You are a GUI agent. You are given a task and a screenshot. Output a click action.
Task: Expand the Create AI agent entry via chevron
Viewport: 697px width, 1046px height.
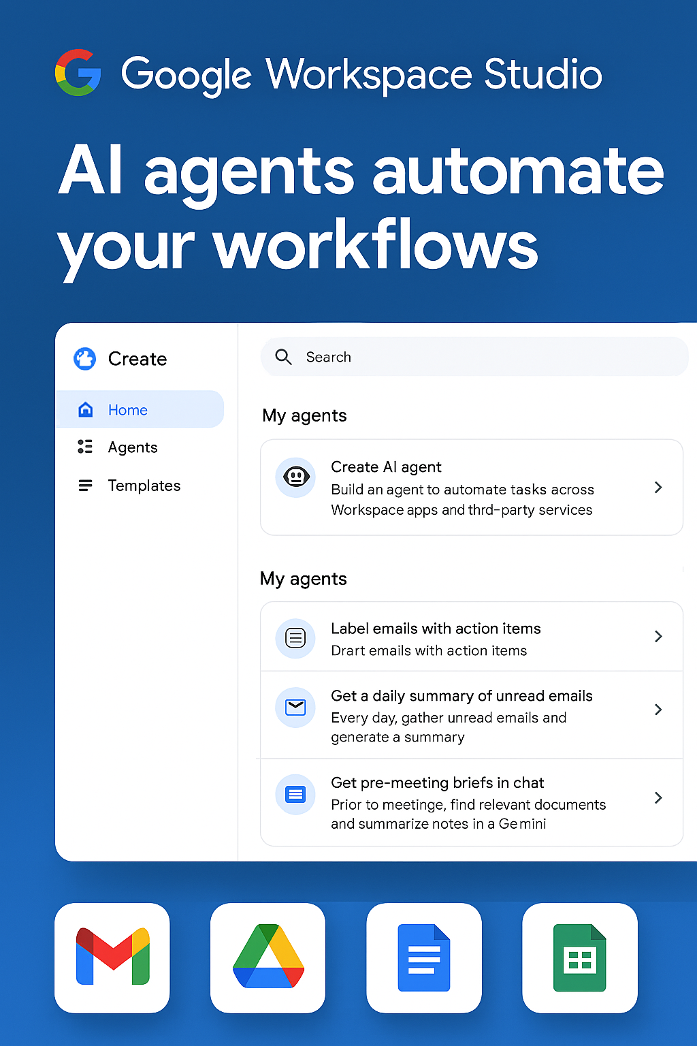click(x=658, y=488)
